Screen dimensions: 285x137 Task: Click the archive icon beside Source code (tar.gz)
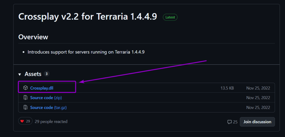[25, 107]
